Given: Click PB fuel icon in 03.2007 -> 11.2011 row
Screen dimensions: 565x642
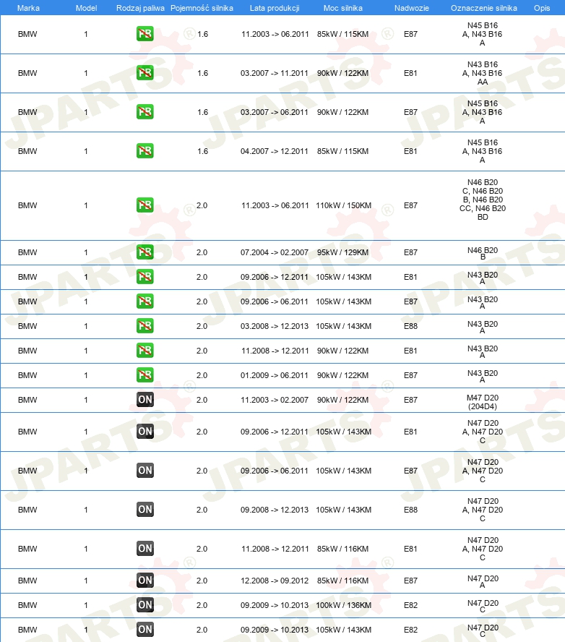Looking at the screenshot, I should click(x=145, y=73).
